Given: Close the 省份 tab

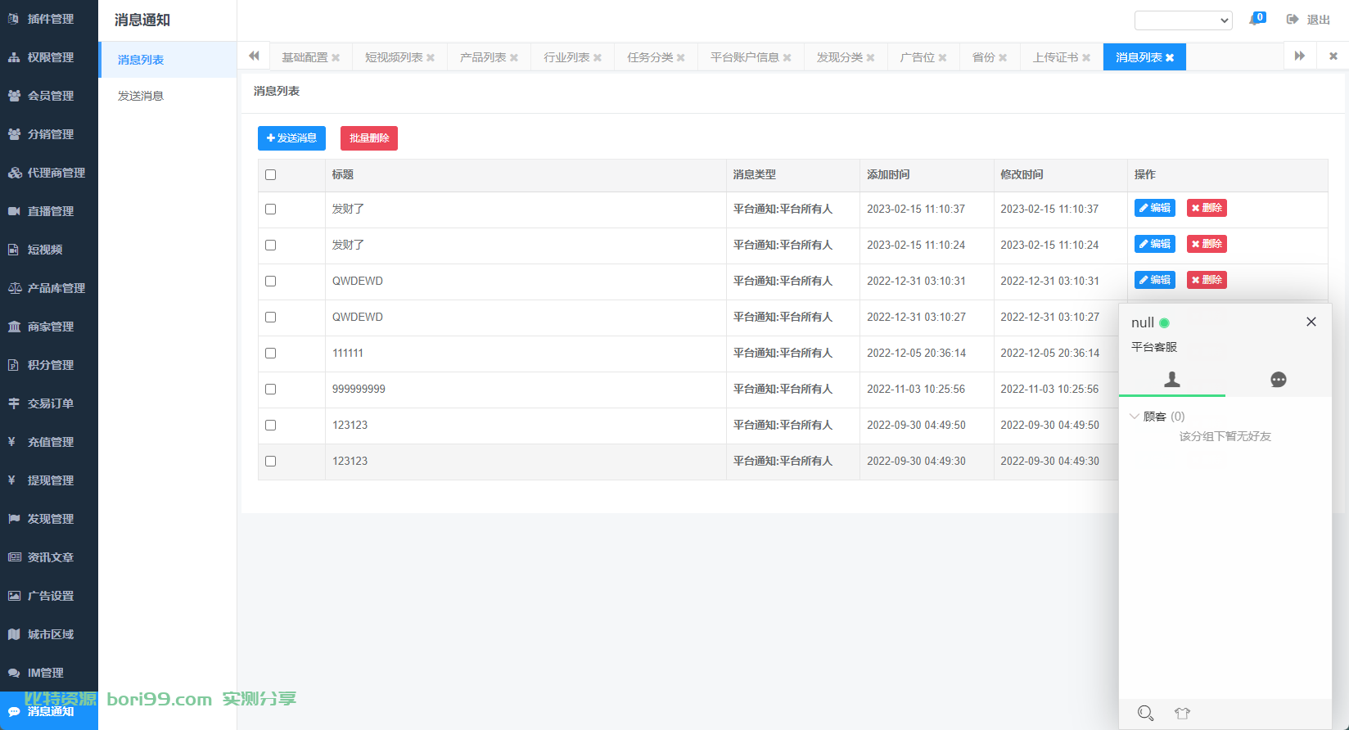Looking at the screenshot, I should coord(1003,58).
